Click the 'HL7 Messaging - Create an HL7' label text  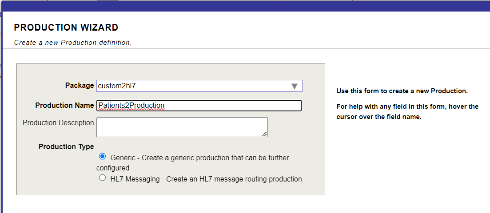(x=206, y=179)
